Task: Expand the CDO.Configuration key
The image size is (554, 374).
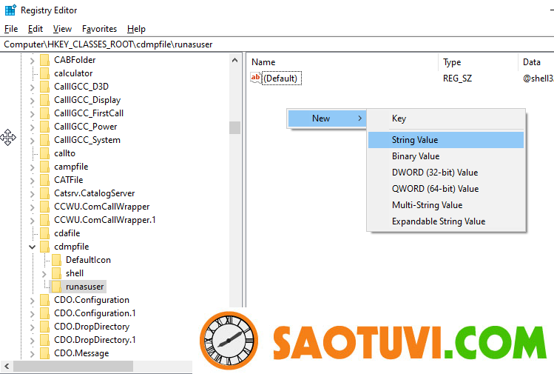Action: 32,301
